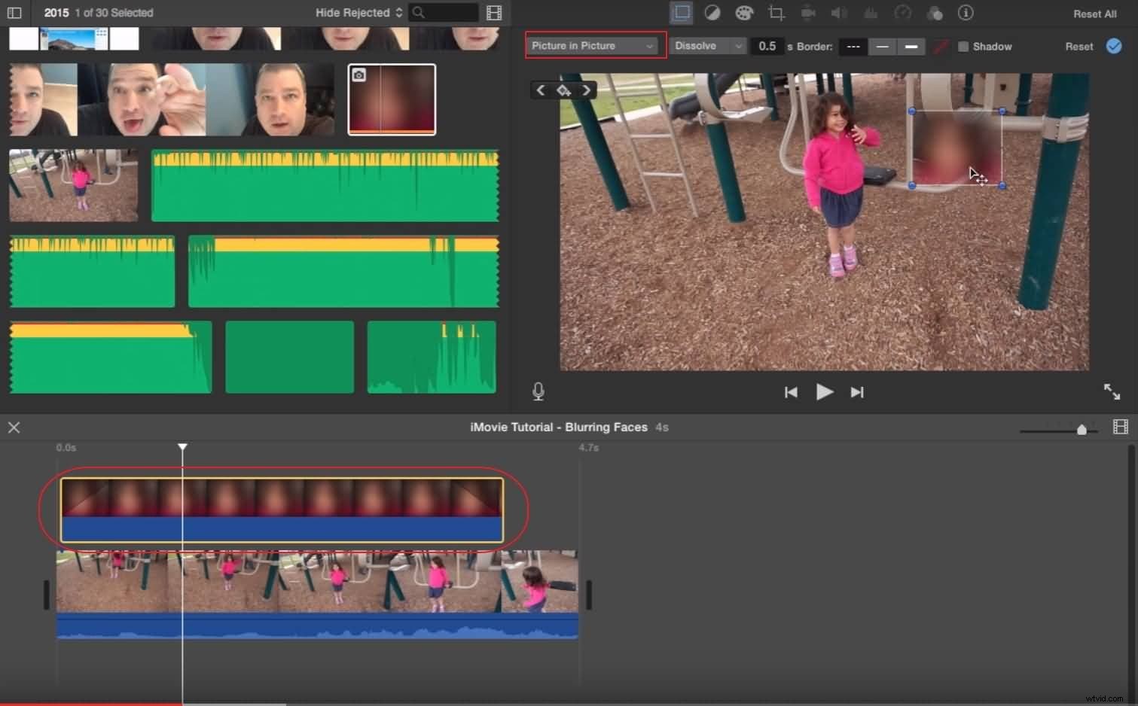Screen dimensions: 1138x706
Task: Click the Reset button for overlay settings
Action: coord(1078,46)
